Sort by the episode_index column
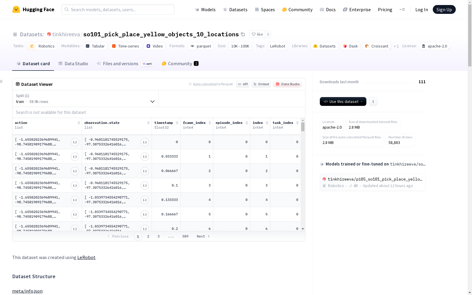Image resolution: width=472 pixels, height=295 pixels. 247,123
